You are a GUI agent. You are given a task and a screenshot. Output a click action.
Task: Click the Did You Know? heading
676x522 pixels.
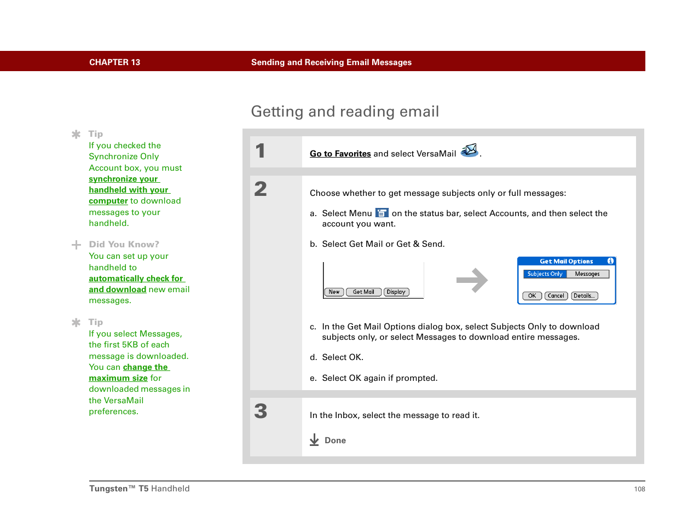click(124, 245)
